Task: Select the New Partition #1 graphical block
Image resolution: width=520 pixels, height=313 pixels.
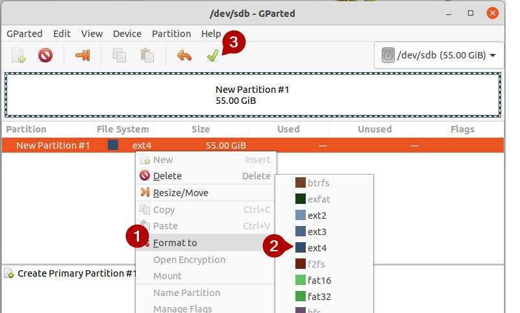Action: [x=253, y=95]
